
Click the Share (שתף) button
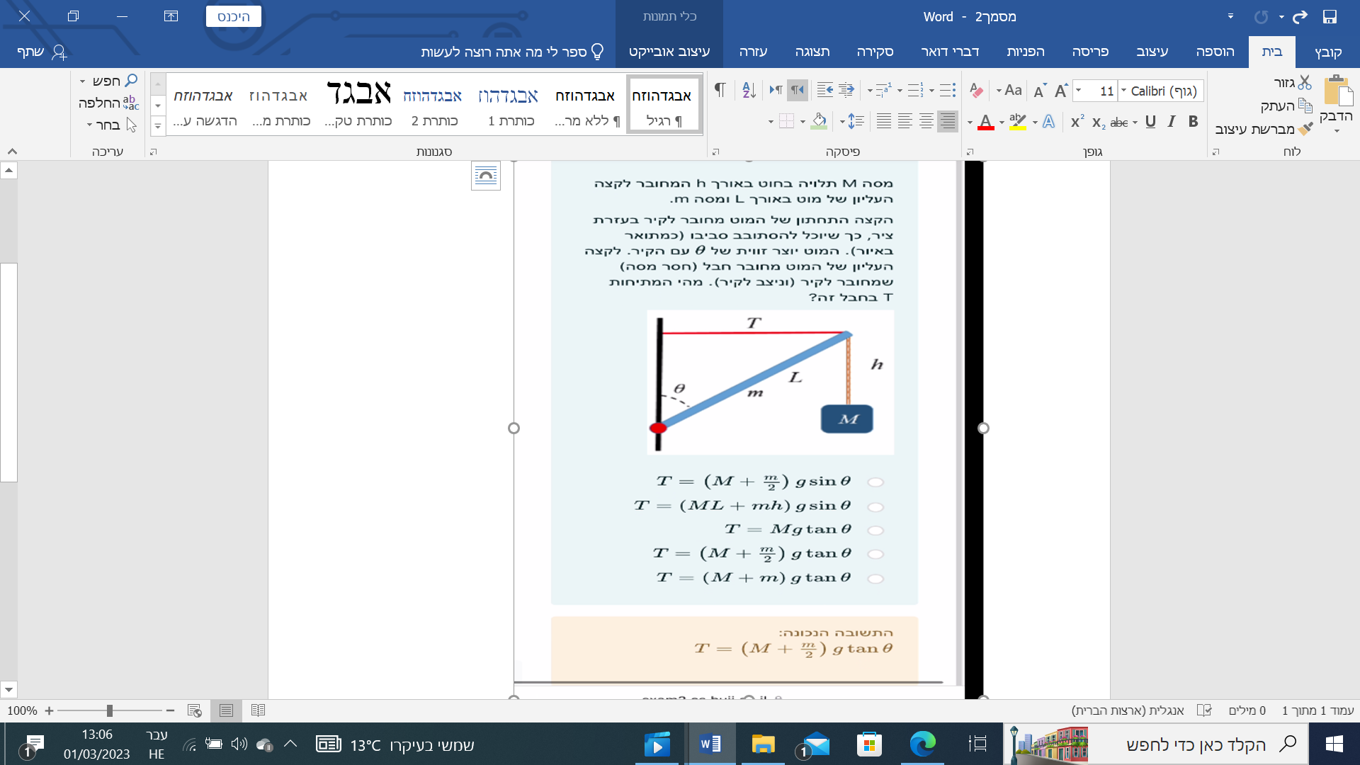click(x=41, y=52)
